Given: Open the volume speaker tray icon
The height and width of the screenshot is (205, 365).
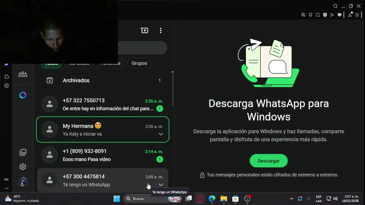Looking at the screenshot, I should point(335,199).
